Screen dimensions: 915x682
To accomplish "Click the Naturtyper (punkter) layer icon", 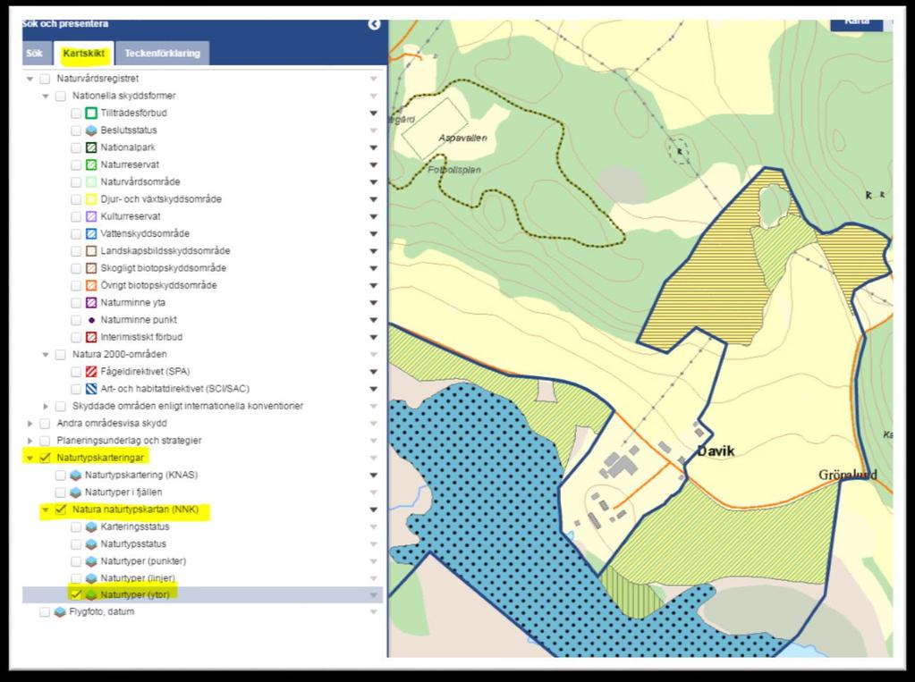I will pyautogui.click(x=91, y=560).
